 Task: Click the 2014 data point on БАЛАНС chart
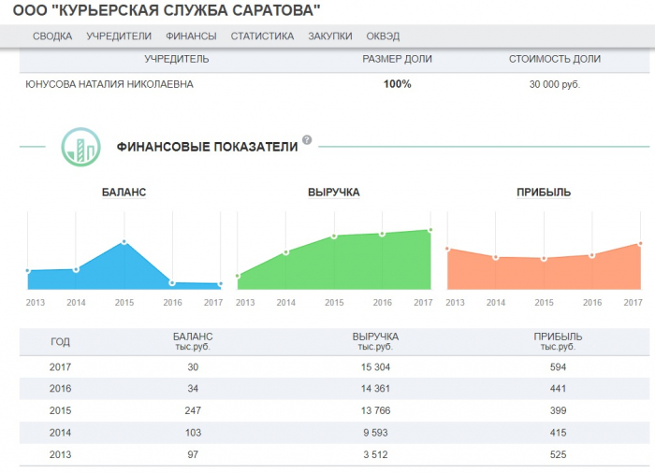76,270
